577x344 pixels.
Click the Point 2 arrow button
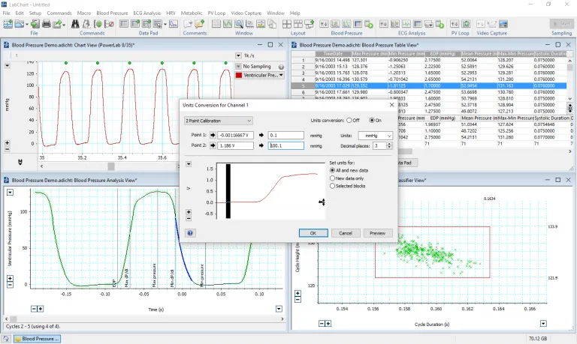[x=213, y=145]
